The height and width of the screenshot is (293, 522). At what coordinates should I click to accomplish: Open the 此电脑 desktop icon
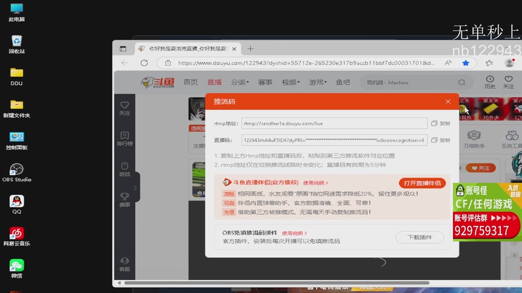pyautogui.click(x=17, y=12)
